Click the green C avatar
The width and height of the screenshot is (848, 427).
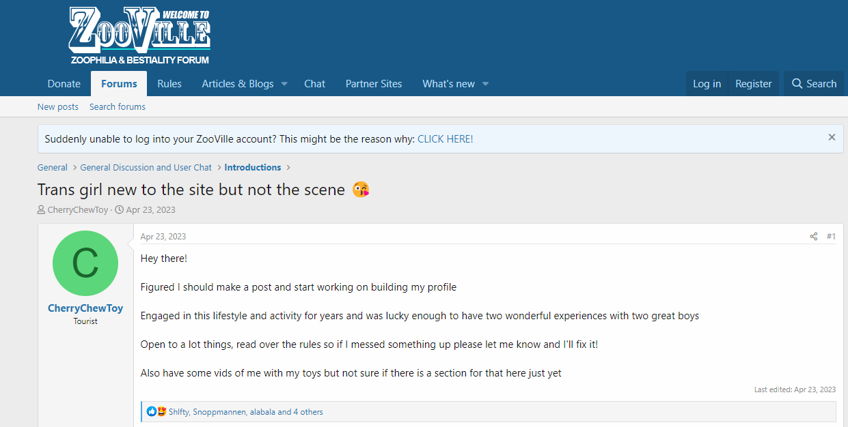(x=85, y=263)
